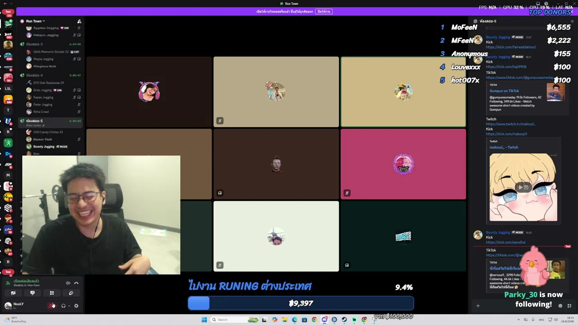Open the server icon with 288 badge
The width and height of the screenshot is (578, 325).
(8, 99)
